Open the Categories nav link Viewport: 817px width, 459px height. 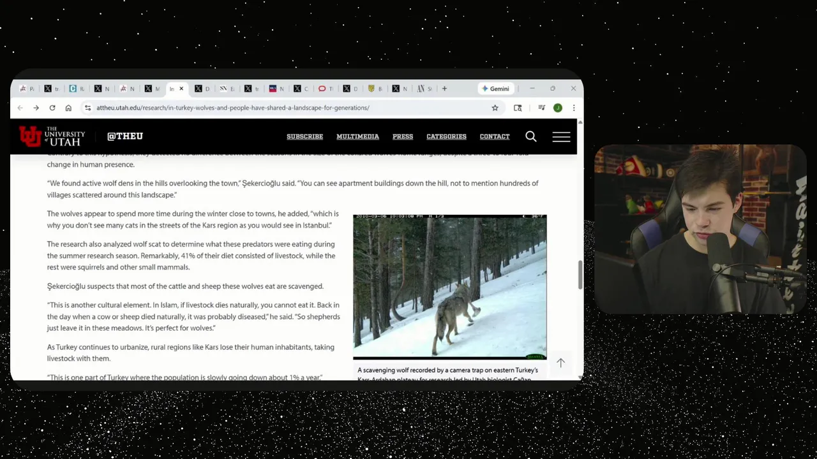(x=446, y=136)
